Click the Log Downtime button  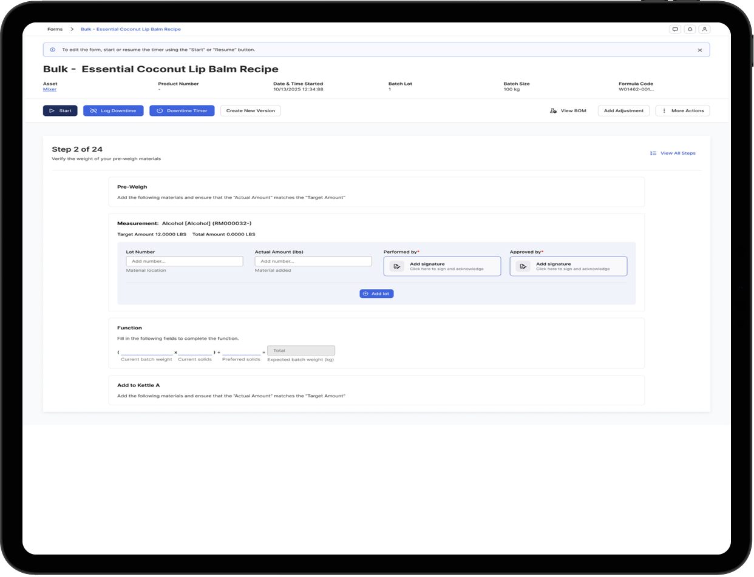[x=114, y=110]
